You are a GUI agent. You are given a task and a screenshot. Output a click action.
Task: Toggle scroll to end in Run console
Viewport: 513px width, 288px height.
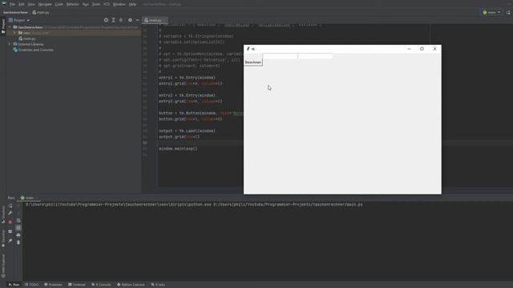coord(18,227)
